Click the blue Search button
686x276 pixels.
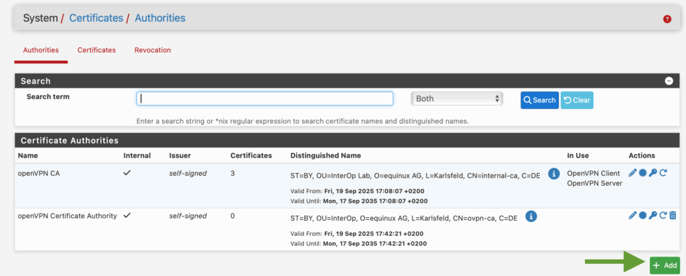click(x=539, y=100)
